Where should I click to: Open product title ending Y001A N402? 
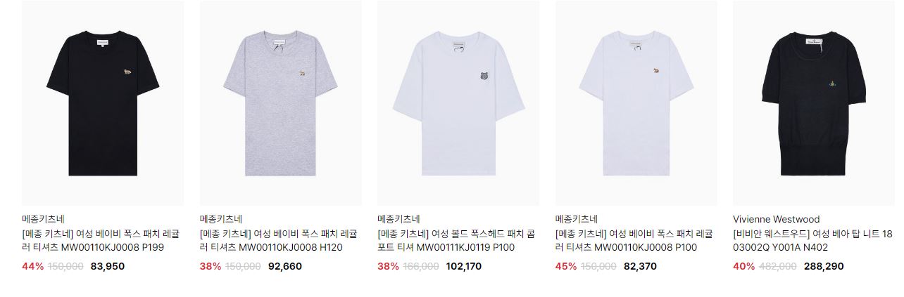click(813, 240)
